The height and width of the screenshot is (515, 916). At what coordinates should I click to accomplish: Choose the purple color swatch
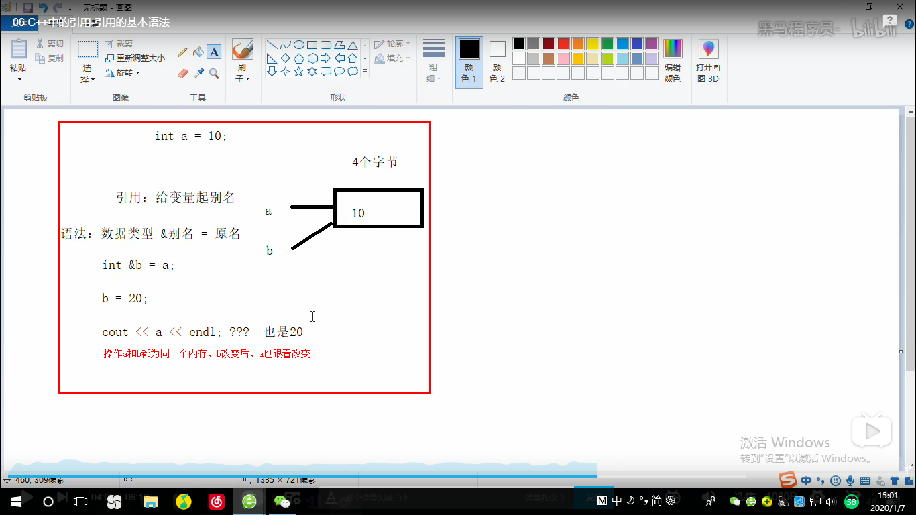[x=652, y=44]
